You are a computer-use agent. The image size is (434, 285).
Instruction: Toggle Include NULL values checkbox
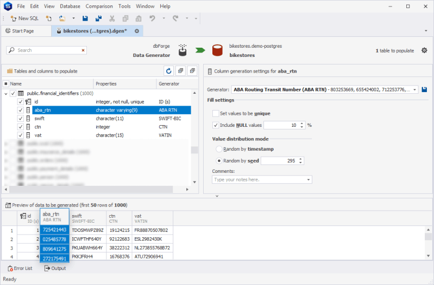coord(216,125)
